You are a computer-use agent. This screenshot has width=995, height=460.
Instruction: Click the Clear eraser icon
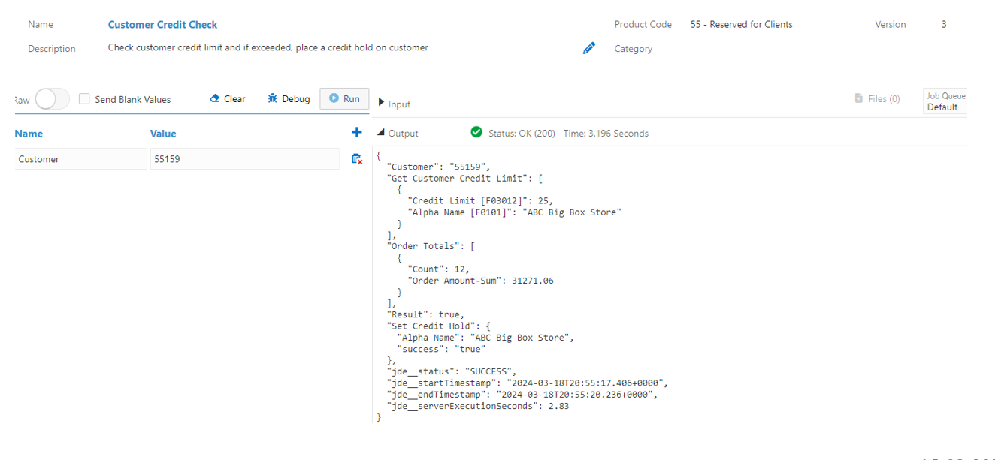tap(214, 98)
